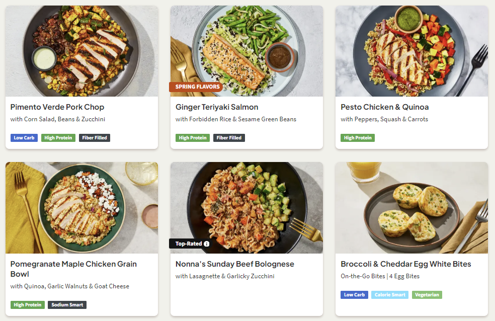
Task: Open Pomegranate Maple Chicken Grain Bowl title
Action: tap(73, 269)
